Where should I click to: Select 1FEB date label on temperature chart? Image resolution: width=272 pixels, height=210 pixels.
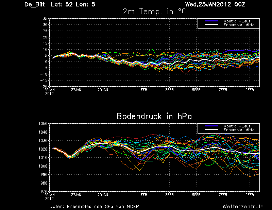(143, 90)
